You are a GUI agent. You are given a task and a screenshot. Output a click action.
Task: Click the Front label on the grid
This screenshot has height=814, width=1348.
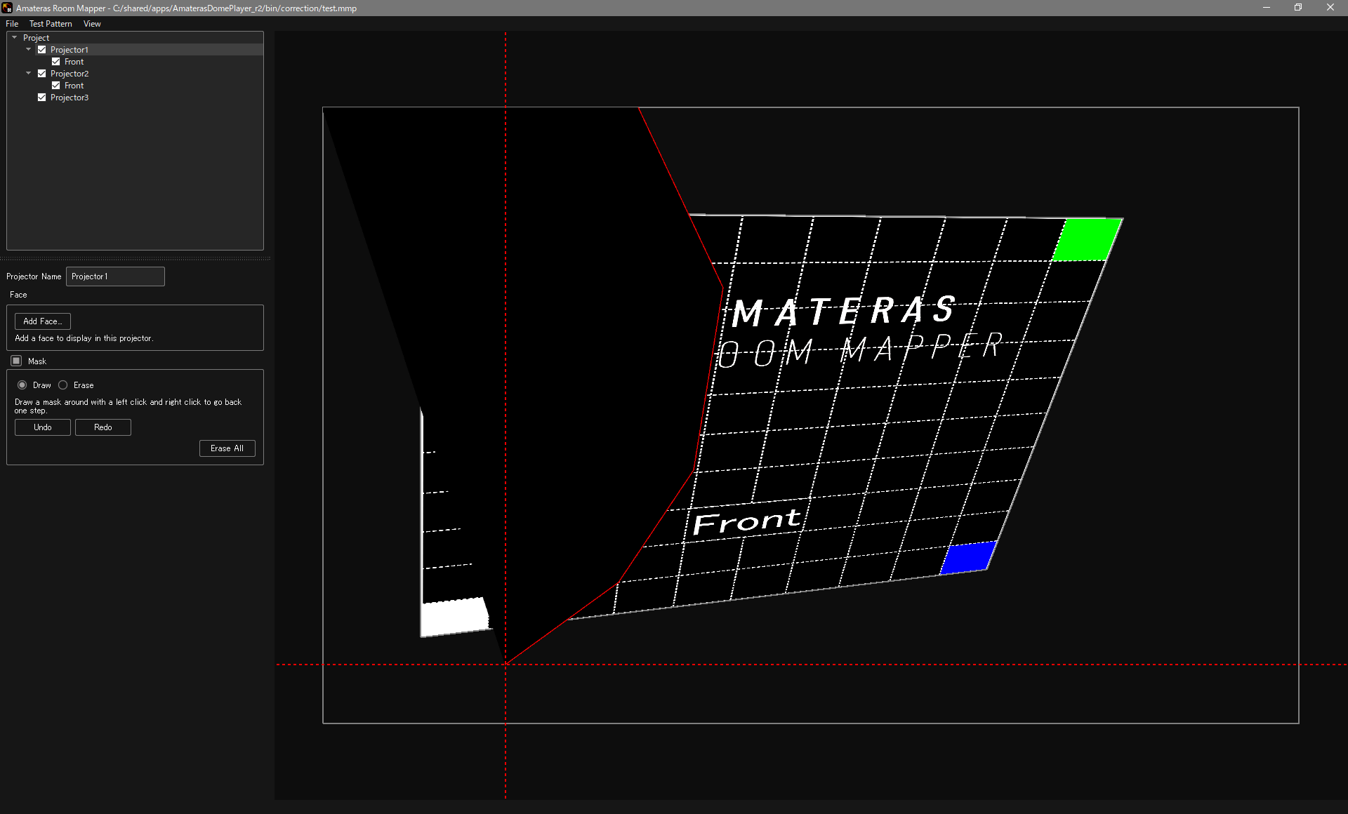(746, 521)
